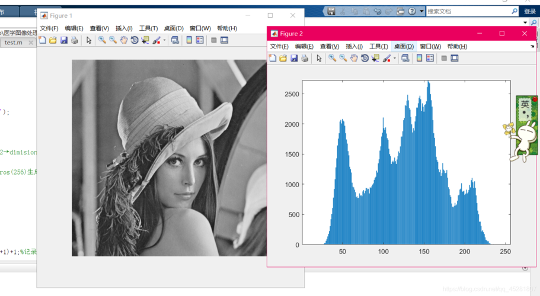Click New Figure icon in Figure 1

(42, 40)
